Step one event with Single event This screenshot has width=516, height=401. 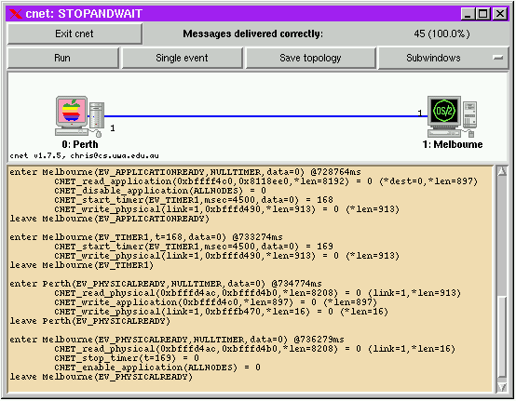[x=182, y=59]
